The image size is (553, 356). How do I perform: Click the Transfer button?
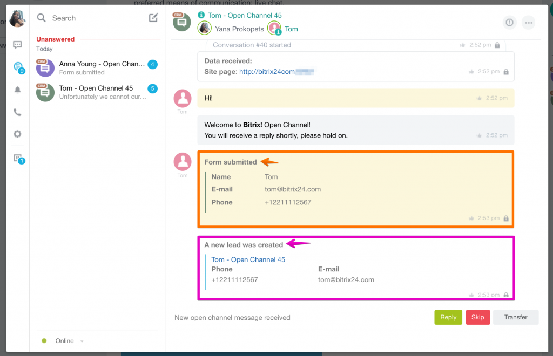point(515,317)
